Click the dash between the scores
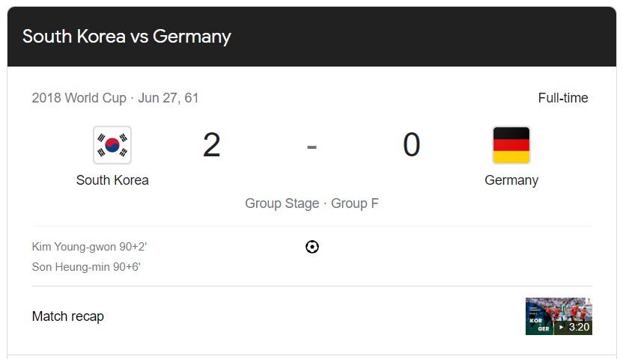Screen dimensions: 623x359 (311, 147)
